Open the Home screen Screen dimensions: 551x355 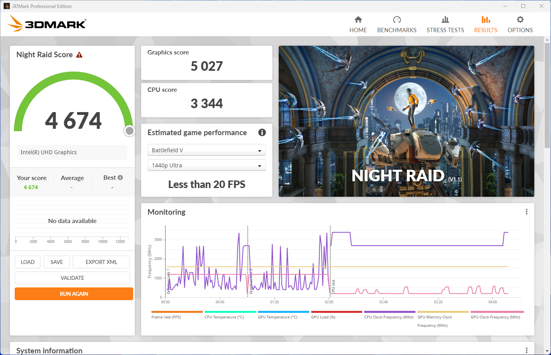coord(358,24)
